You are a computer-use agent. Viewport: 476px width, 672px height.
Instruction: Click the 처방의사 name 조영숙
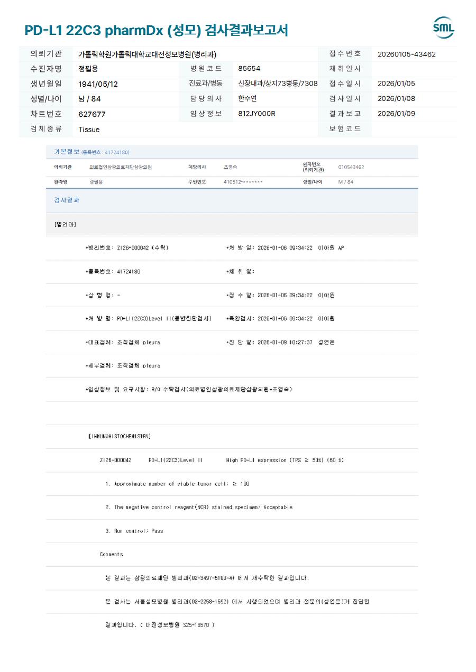(x=230, y=167)
